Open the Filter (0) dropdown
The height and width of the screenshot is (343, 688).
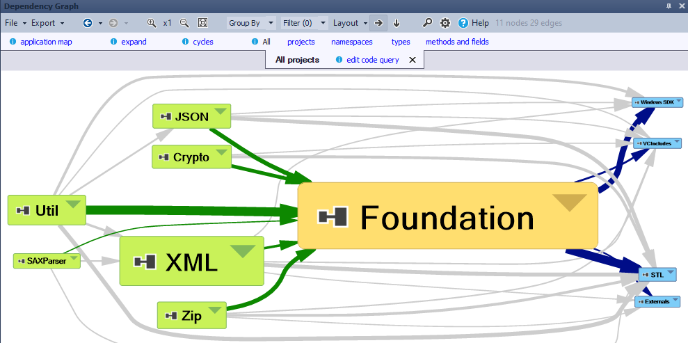[304, 23]
